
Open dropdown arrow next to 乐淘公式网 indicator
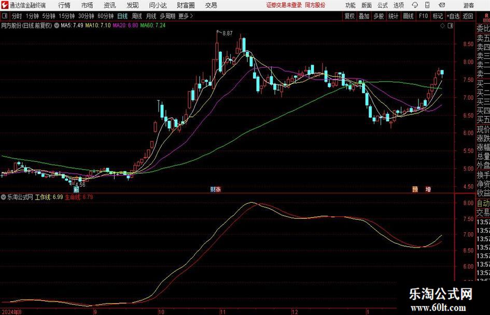4,197
